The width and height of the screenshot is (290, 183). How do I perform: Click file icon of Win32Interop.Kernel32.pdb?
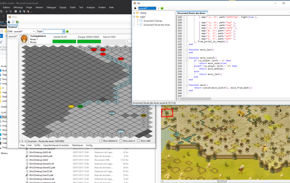tap(27, 168)
